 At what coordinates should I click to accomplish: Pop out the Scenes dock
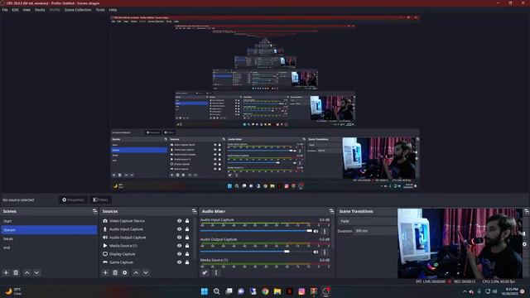click(x=94, y=211)
